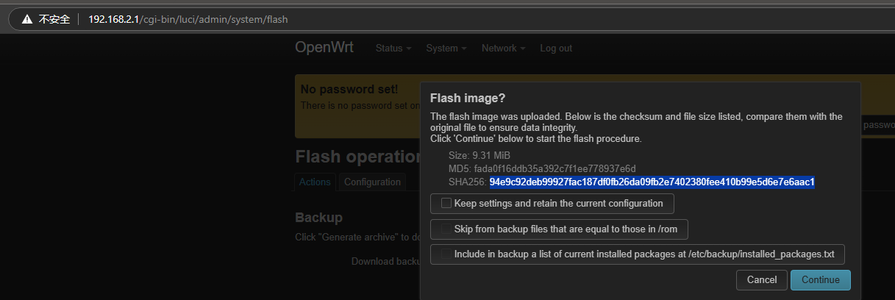895x300 pixels.
Task: Toggle Skip from backup files checkbox
Action: [x=446, y=229]
